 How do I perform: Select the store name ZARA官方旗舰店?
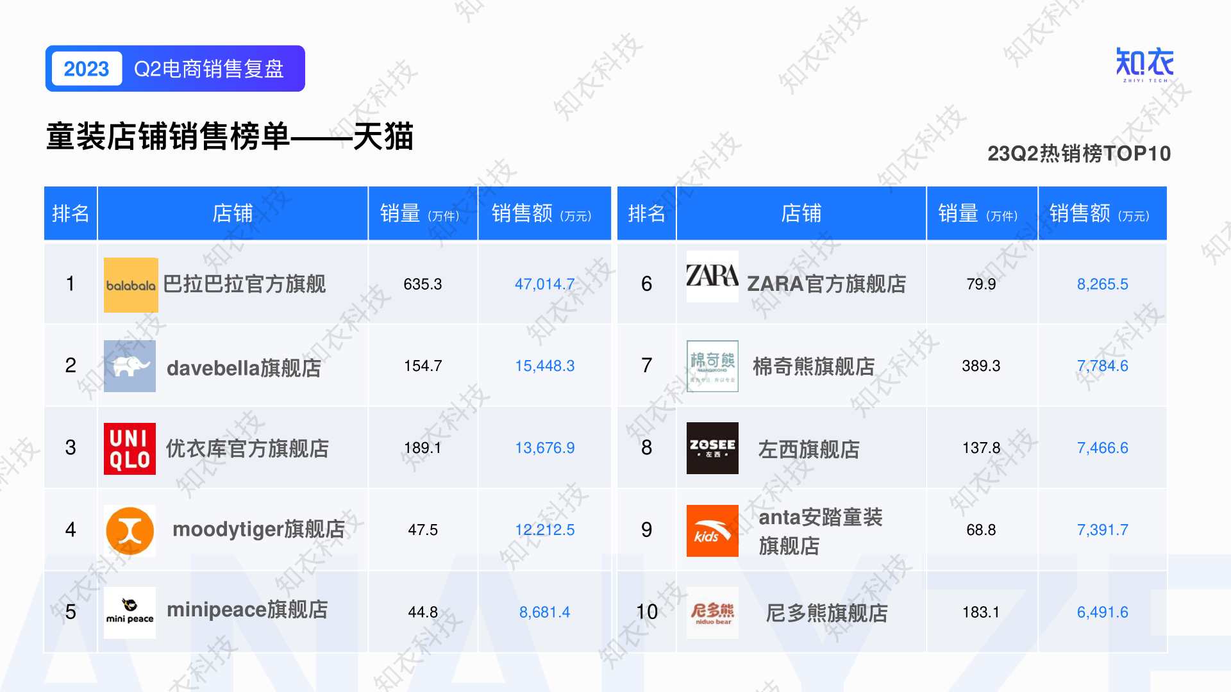826,284
